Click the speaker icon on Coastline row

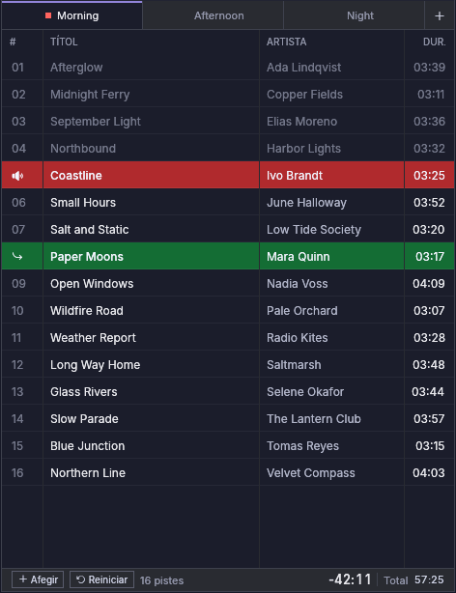(17, 176)
